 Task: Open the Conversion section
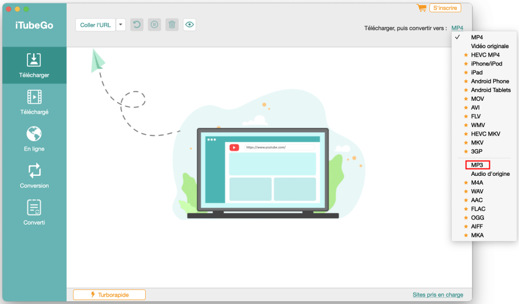[34, 176]
